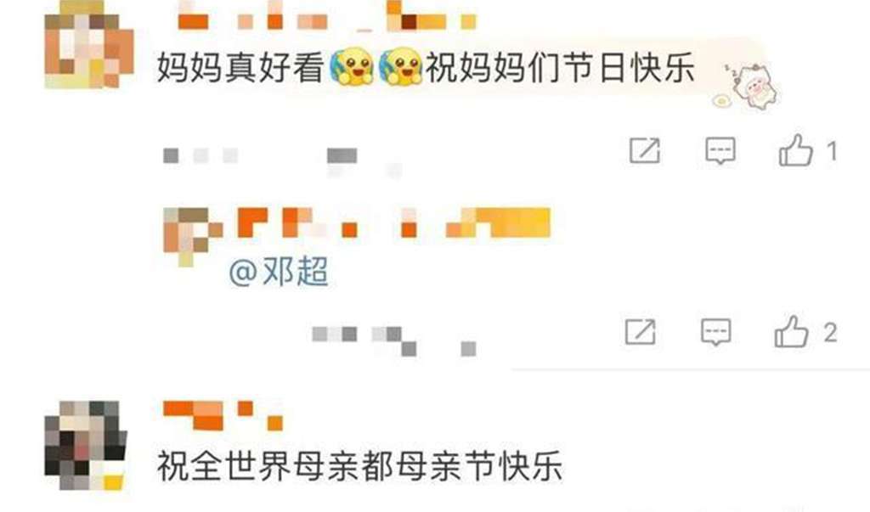Click the second smiling emoji before 祝妈妈们
The height and width of the screenshot is (512, 870).
[401, 67]
